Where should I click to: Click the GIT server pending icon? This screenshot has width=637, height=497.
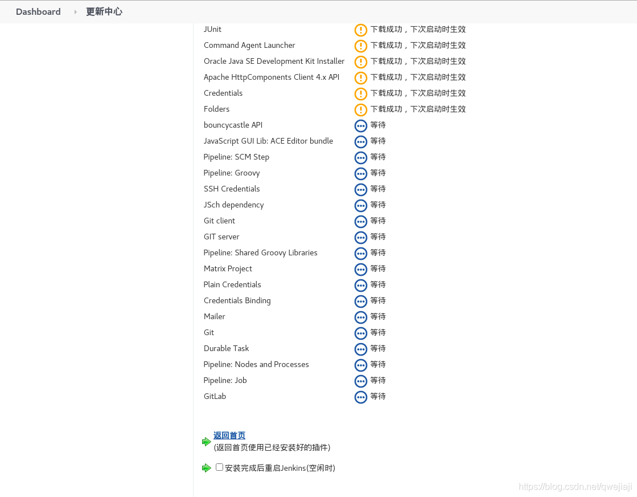(x=360, y=237)
